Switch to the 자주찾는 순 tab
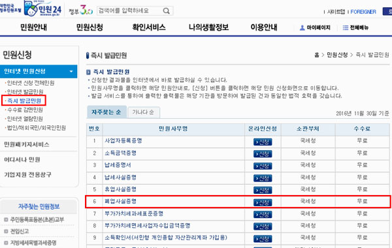 (x=106, y=112)
